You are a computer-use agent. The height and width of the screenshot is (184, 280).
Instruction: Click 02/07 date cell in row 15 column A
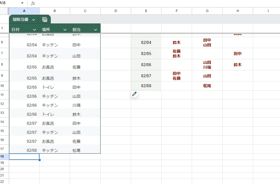[x=24, y=131]
